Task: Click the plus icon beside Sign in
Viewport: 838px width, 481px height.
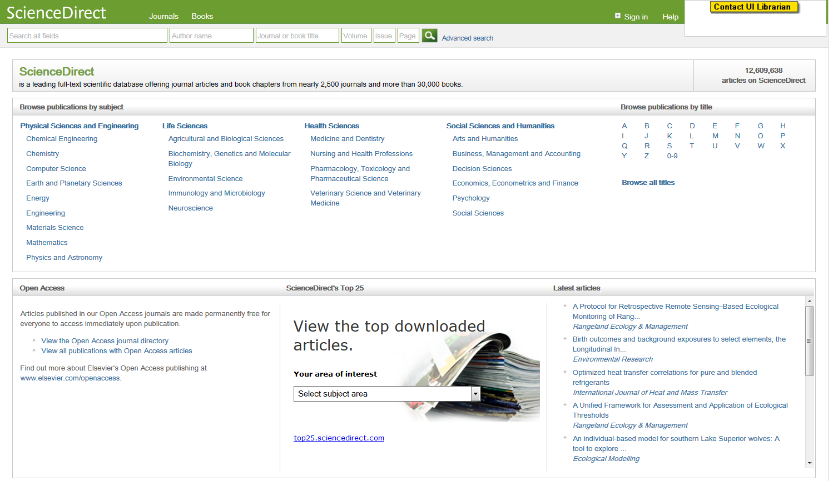Action: [x=617, y=16]
